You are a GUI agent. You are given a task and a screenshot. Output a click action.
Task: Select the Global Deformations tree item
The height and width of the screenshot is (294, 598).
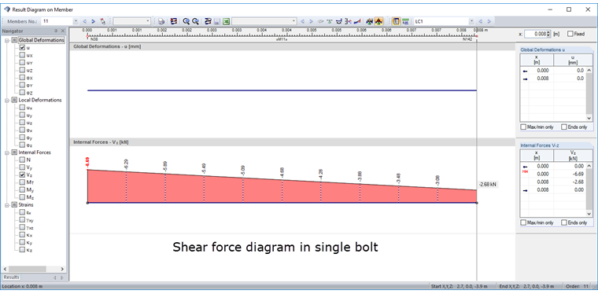(x=41, y=40)
